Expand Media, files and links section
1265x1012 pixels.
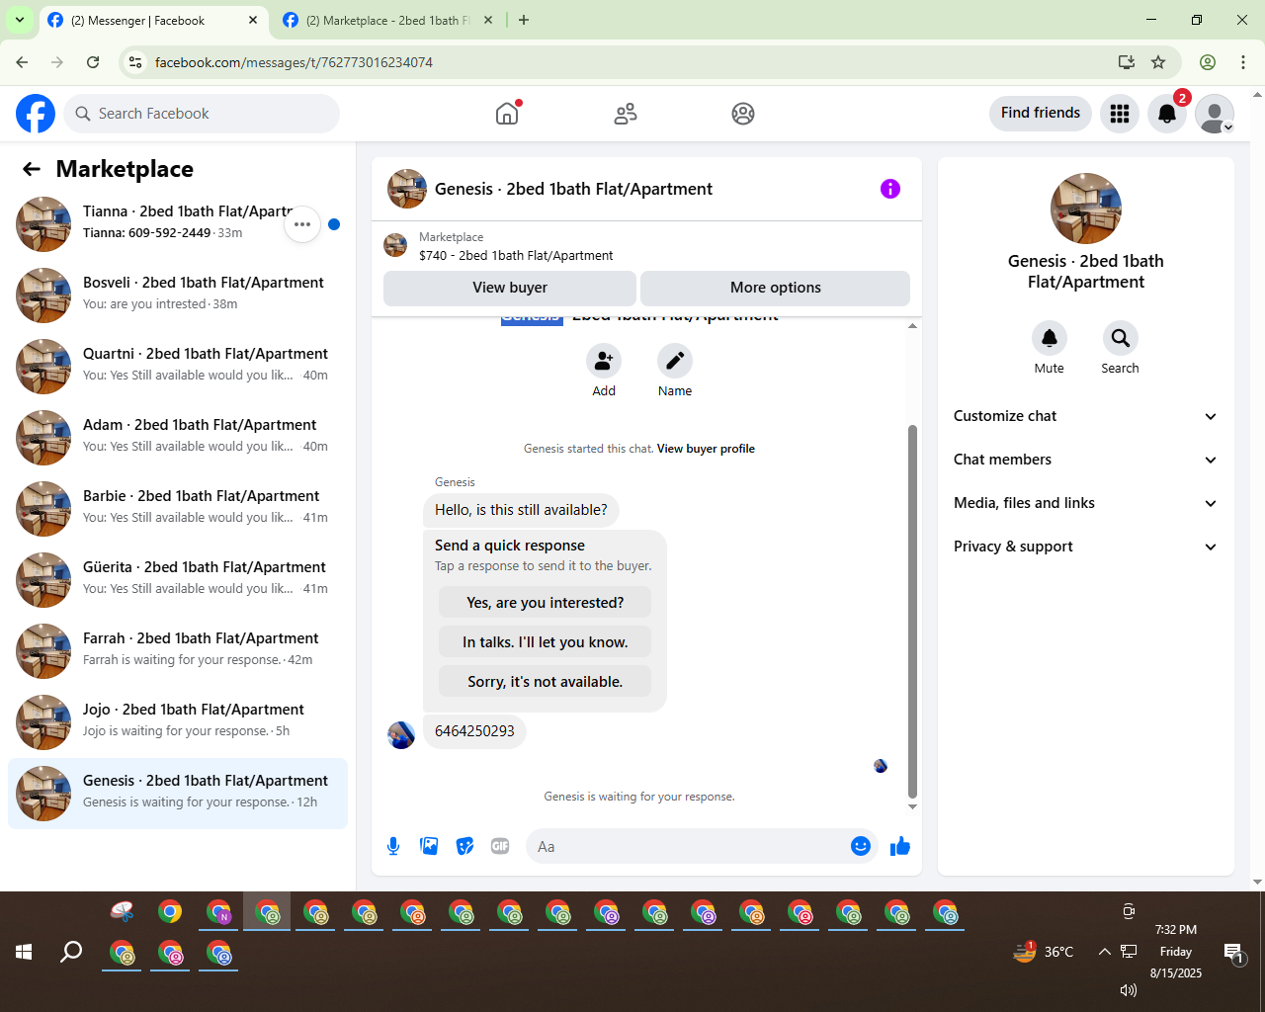pos(1085,503)
